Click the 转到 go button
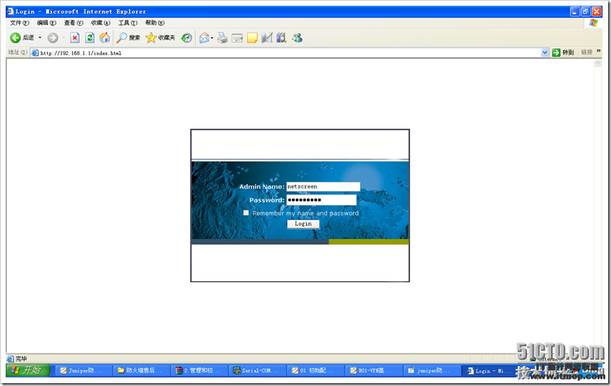 (x=563, y=53)
